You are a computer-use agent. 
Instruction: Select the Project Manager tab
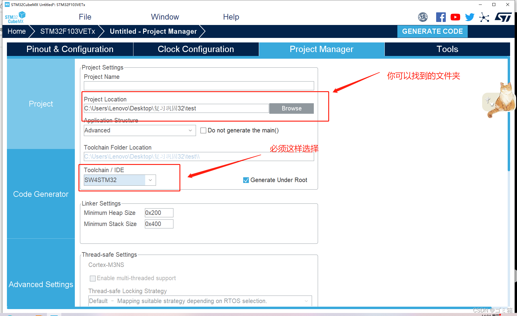[322, 49]
